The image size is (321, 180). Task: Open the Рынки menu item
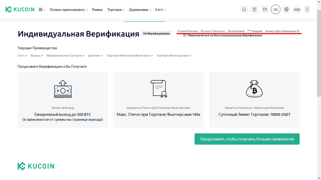97,9
